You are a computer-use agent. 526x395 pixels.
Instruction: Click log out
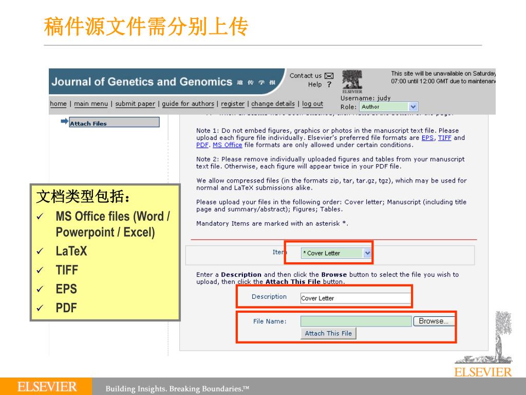[x=312, y=104]
